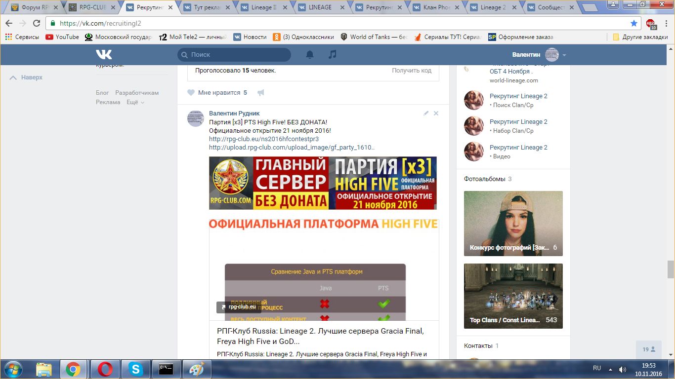Click the VK logo in the header

(104, 54)
